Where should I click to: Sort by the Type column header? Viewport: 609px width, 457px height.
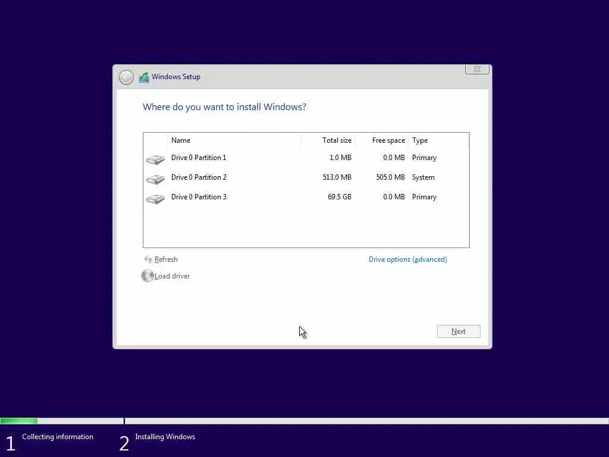click(x=438, y=140)
